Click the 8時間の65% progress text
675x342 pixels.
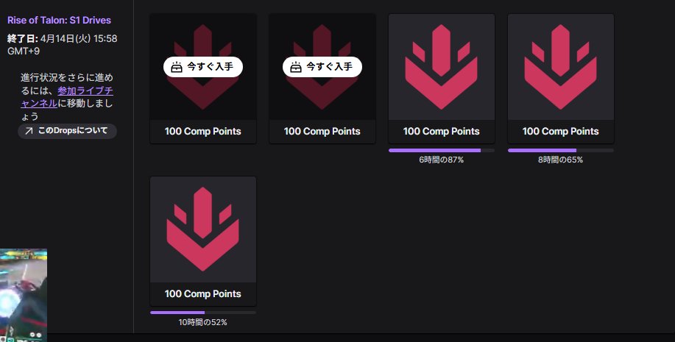coord(560,160)
